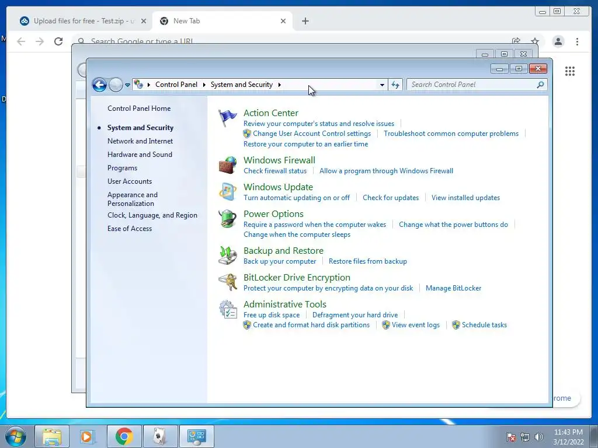Open the Chrome three-dot menu
The width and height of the screenshot is (598, 448).
(x=577, y=41)
